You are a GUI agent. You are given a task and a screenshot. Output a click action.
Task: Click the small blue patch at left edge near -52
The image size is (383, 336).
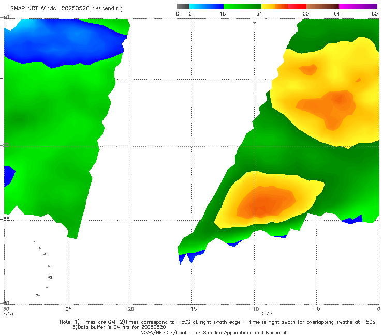(9, 176)
